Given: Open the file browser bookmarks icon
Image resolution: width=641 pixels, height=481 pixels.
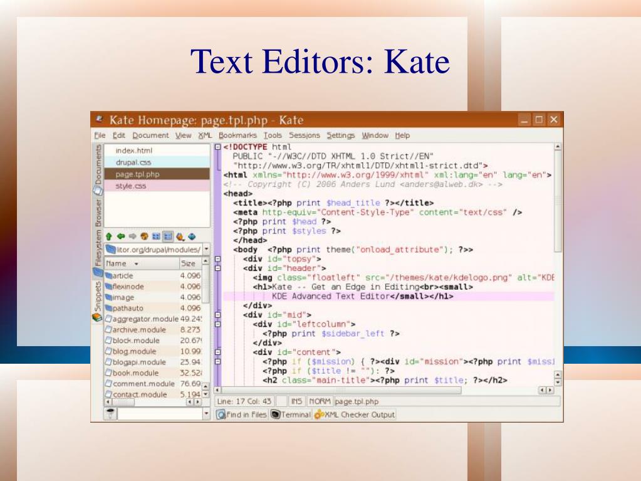Looking at the screenshot, I should coord(180,236).
